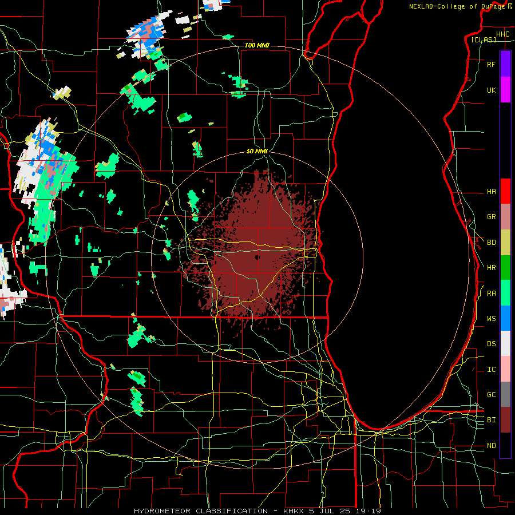Click the "ND" legend label

tap(491, 446)
